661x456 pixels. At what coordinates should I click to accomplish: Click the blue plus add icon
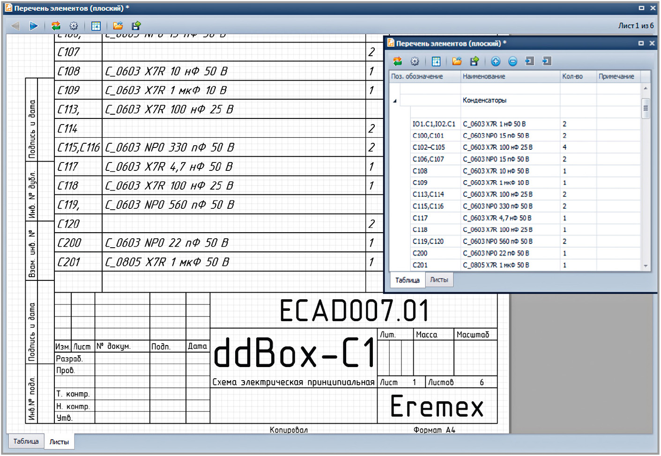[x=496, y=61]
